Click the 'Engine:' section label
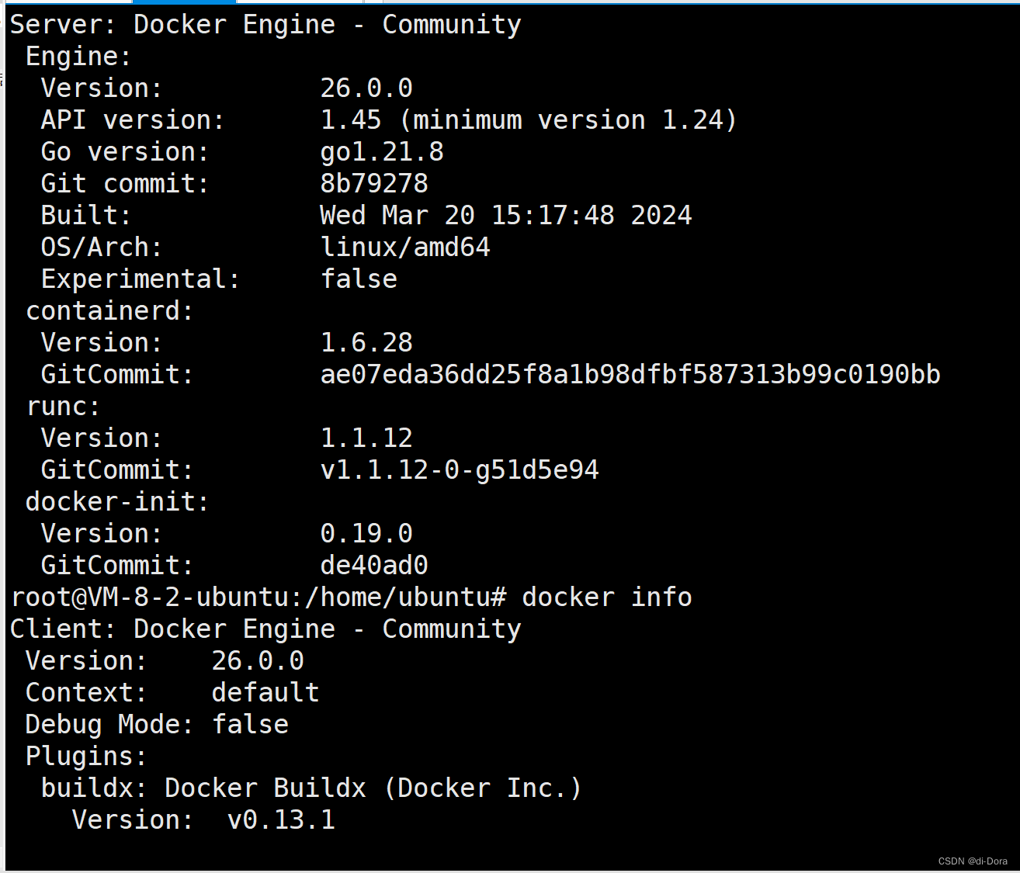Screen dimensions: 1020x873 pyautogui.click(x=78, y=57)
